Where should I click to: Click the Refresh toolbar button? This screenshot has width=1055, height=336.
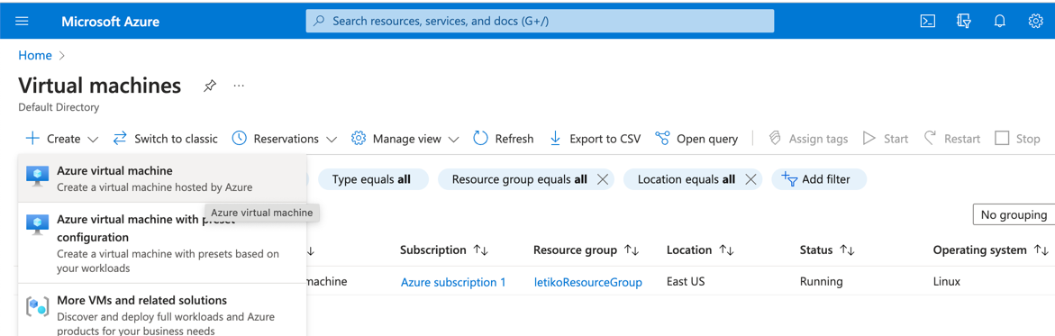click(x=504, y=139)
